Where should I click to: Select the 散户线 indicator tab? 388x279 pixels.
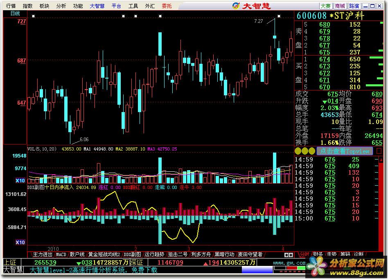[77, 254]
